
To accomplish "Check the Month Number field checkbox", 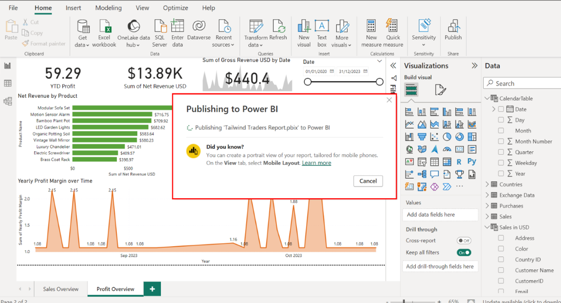I will click(x=501, y=141).
